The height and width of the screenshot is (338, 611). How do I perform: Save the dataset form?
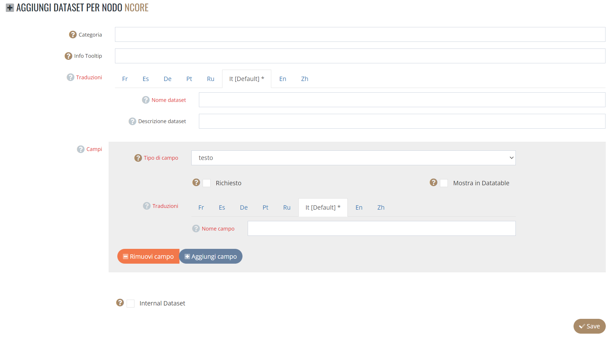coord(590,326)
